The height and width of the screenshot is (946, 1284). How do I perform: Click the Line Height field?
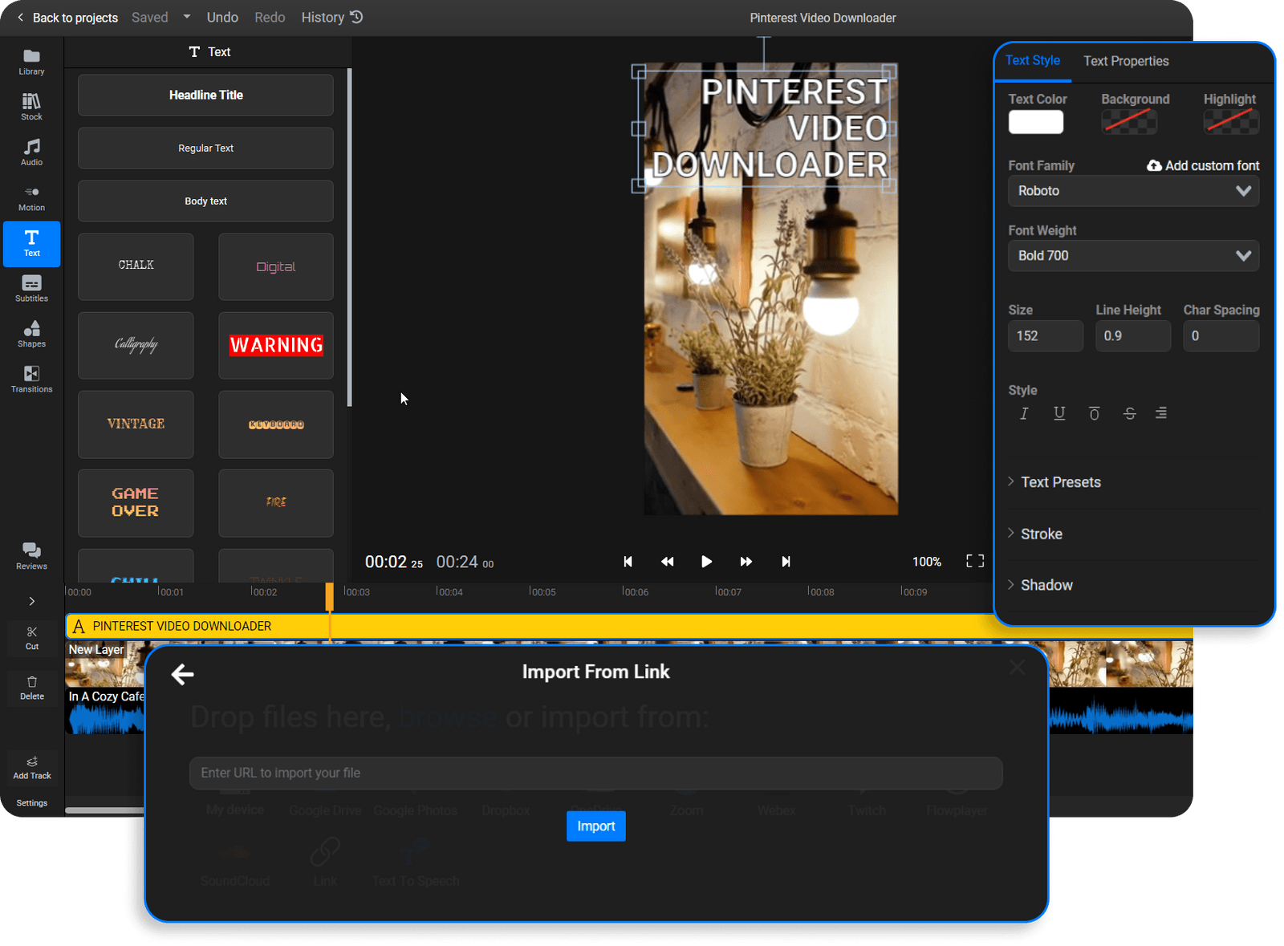[x=1133, y=336]
